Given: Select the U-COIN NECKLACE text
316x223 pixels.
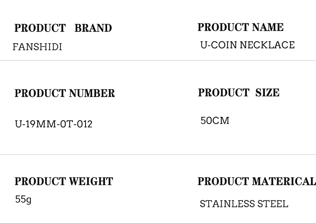Looking at the screenshot, I should coord(247,45).
